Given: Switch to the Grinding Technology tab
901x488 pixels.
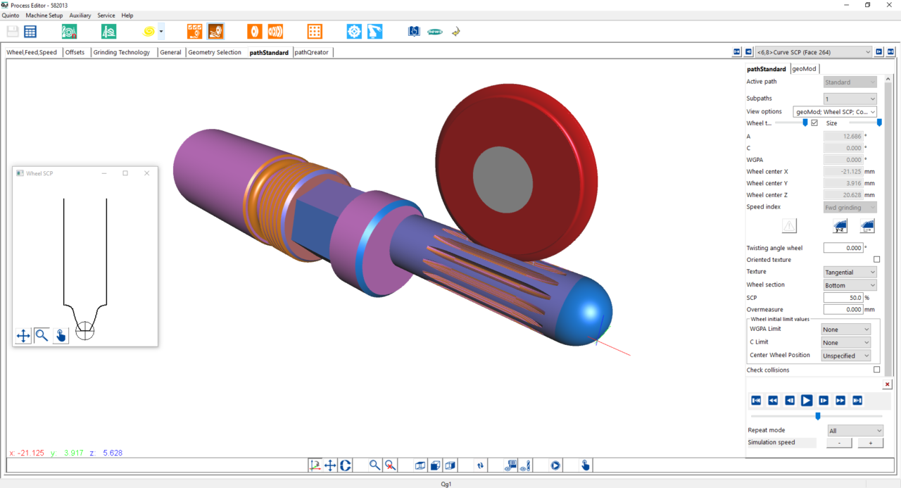Looking at the screenshot, I should (x=122, y=52).
